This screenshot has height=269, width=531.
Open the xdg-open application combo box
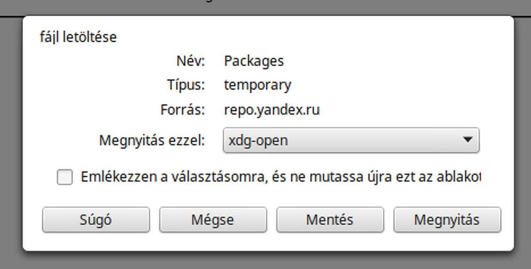click(x=351, y=140)
